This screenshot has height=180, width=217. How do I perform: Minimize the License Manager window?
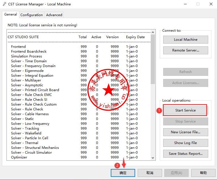pyautogui.click(x=185, y=4)
